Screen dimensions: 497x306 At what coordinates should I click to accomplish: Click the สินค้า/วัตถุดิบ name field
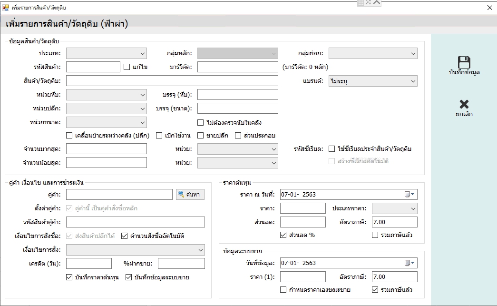[x=172, y=81]
